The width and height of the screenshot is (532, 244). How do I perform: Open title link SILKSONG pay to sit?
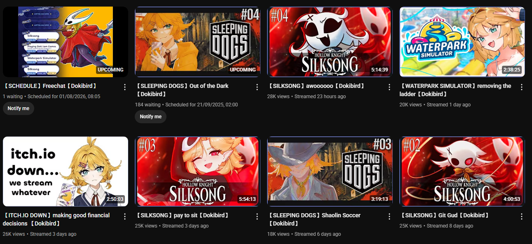pos(183,215)
